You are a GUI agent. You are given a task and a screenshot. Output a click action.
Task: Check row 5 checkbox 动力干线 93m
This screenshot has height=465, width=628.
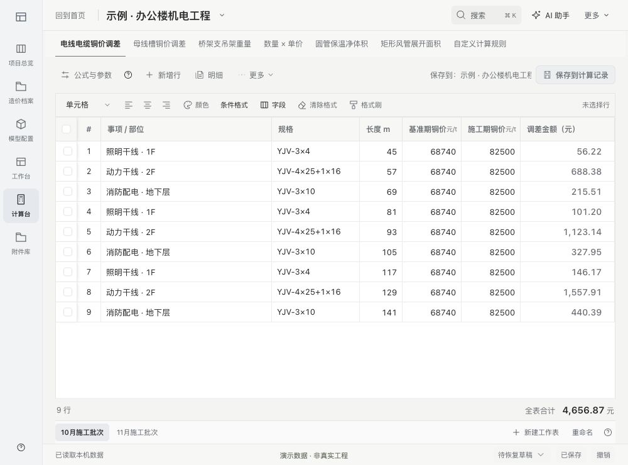pyautogui.click(x=68, y=232)
